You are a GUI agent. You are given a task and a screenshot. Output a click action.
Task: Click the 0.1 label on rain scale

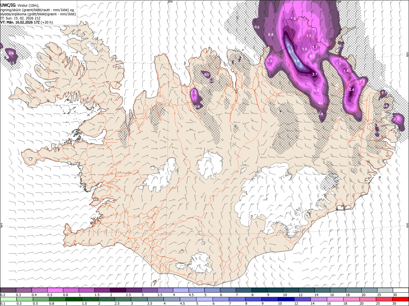3,304
